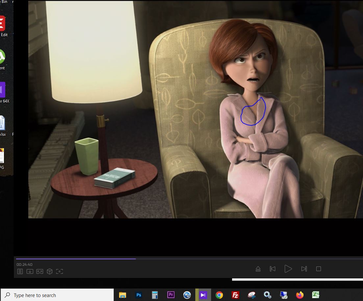Open the playlist/chapter list icon
The height and width of the screenshot is (301, 363).
pyautogui.click(x=20, y=271)
